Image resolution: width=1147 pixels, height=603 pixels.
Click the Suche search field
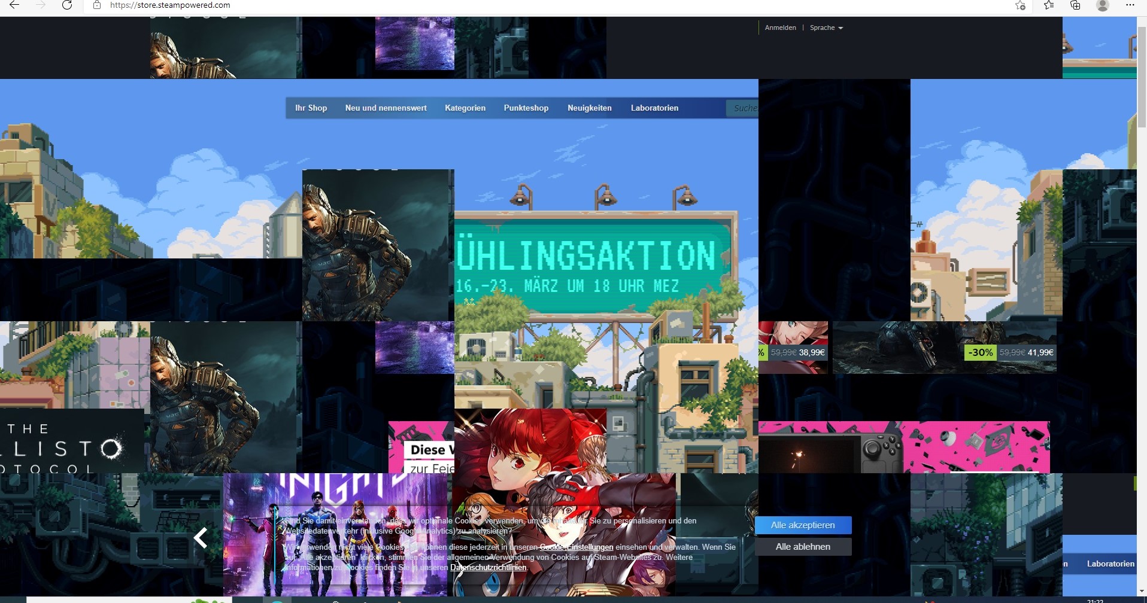[742, 108]
